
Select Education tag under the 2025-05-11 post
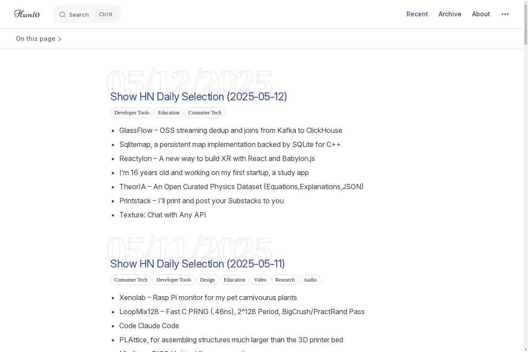[234, 280]
